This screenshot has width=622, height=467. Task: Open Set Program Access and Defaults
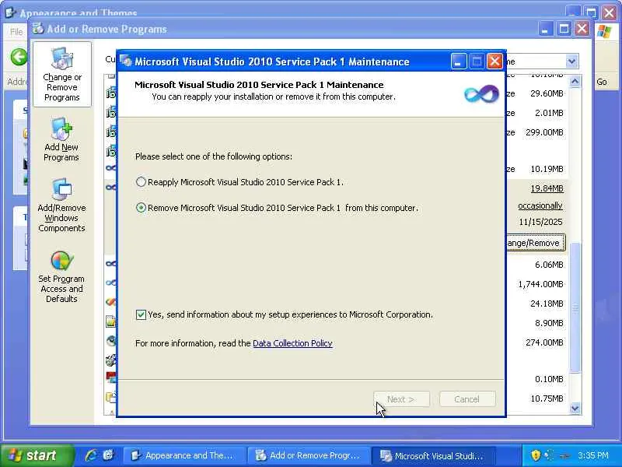(x=61, y=277)
